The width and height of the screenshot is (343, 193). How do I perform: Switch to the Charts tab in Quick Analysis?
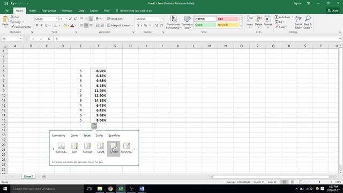click(x=74, y=136)
